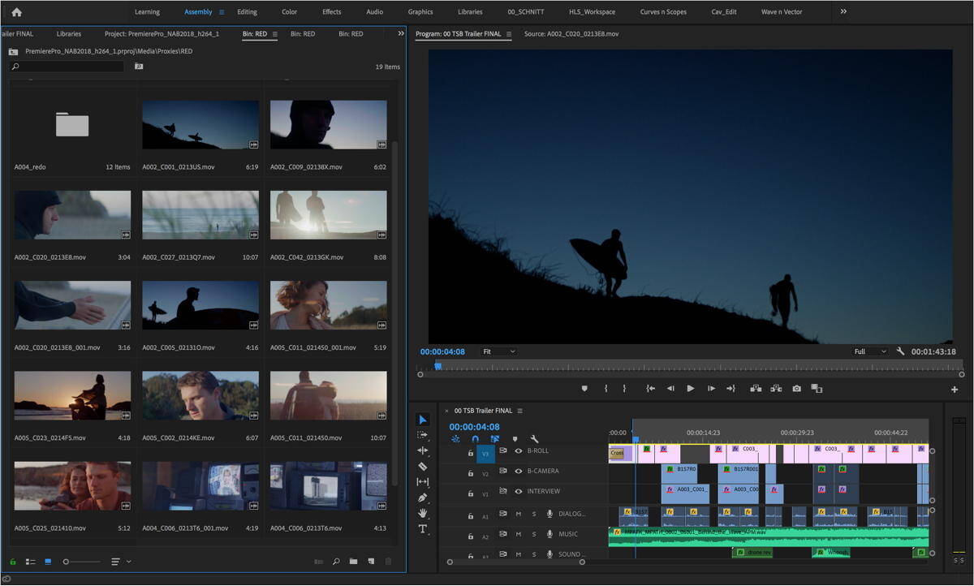Select the Pen tool

(423, 498)
